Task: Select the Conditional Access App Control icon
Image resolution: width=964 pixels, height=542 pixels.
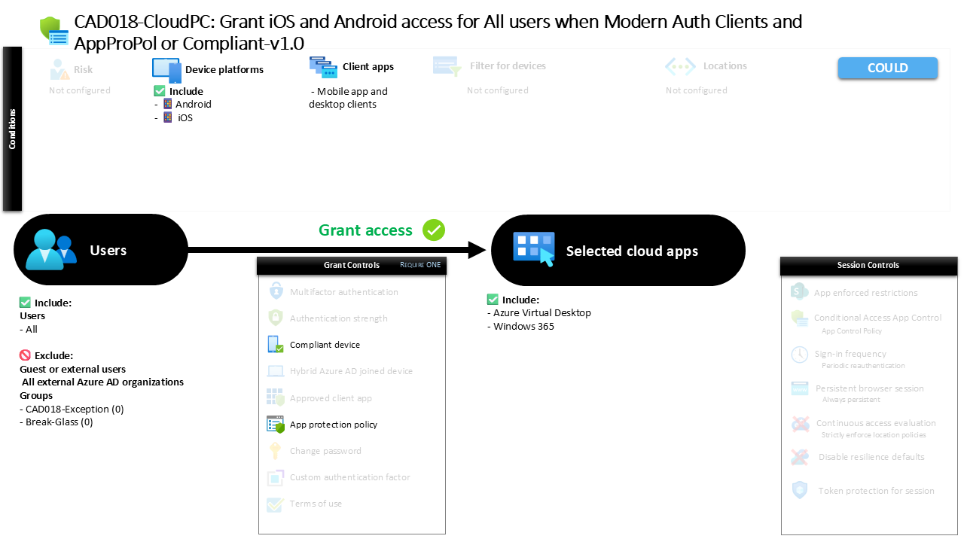Action: (798, 318)
